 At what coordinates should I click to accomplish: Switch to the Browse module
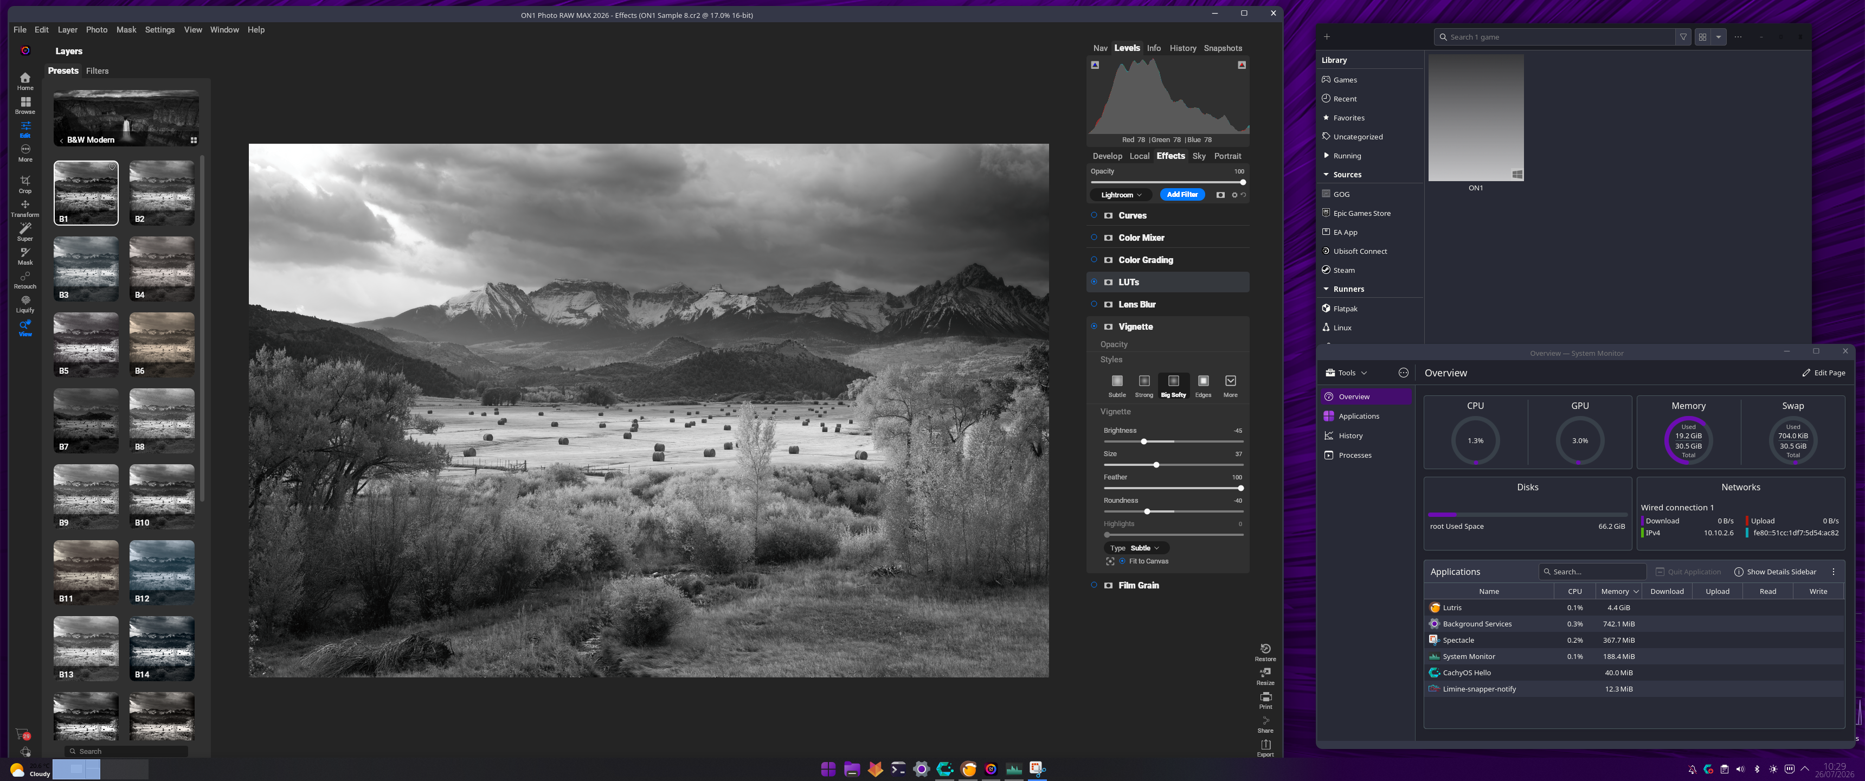(25, 105)
